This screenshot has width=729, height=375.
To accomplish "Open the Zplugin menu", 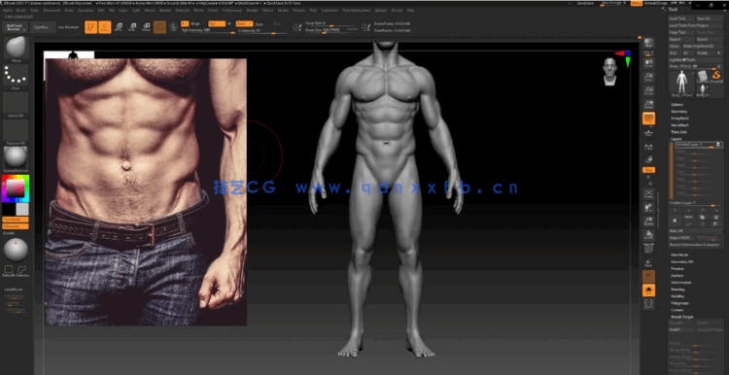I will (x=381, y=11).
